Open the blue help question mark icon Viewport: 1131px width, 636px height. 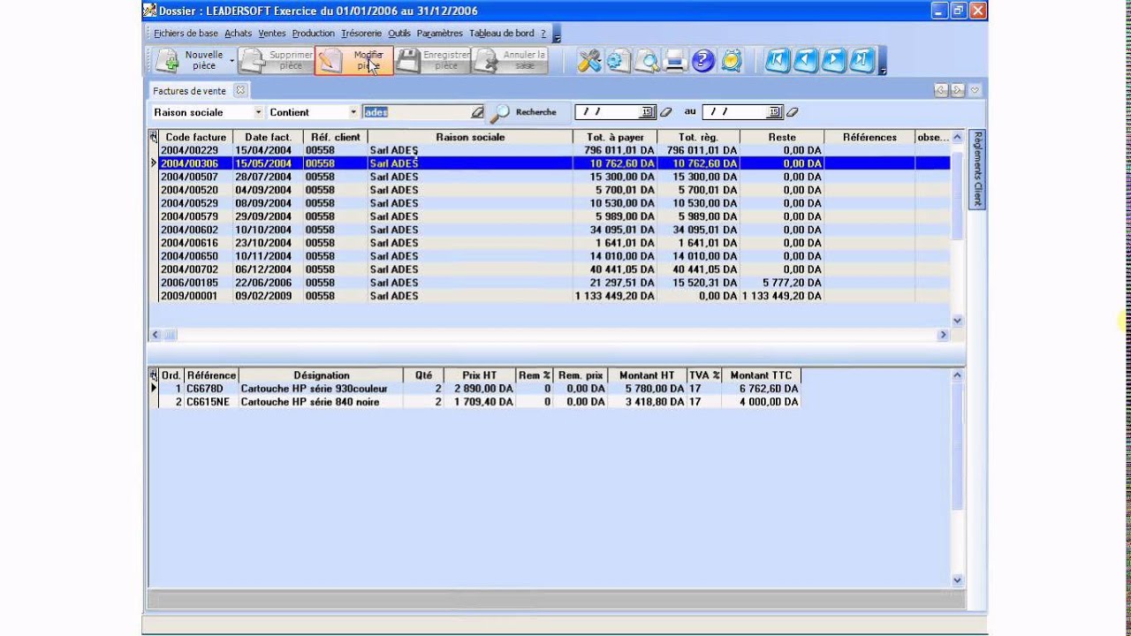[702, 60]
